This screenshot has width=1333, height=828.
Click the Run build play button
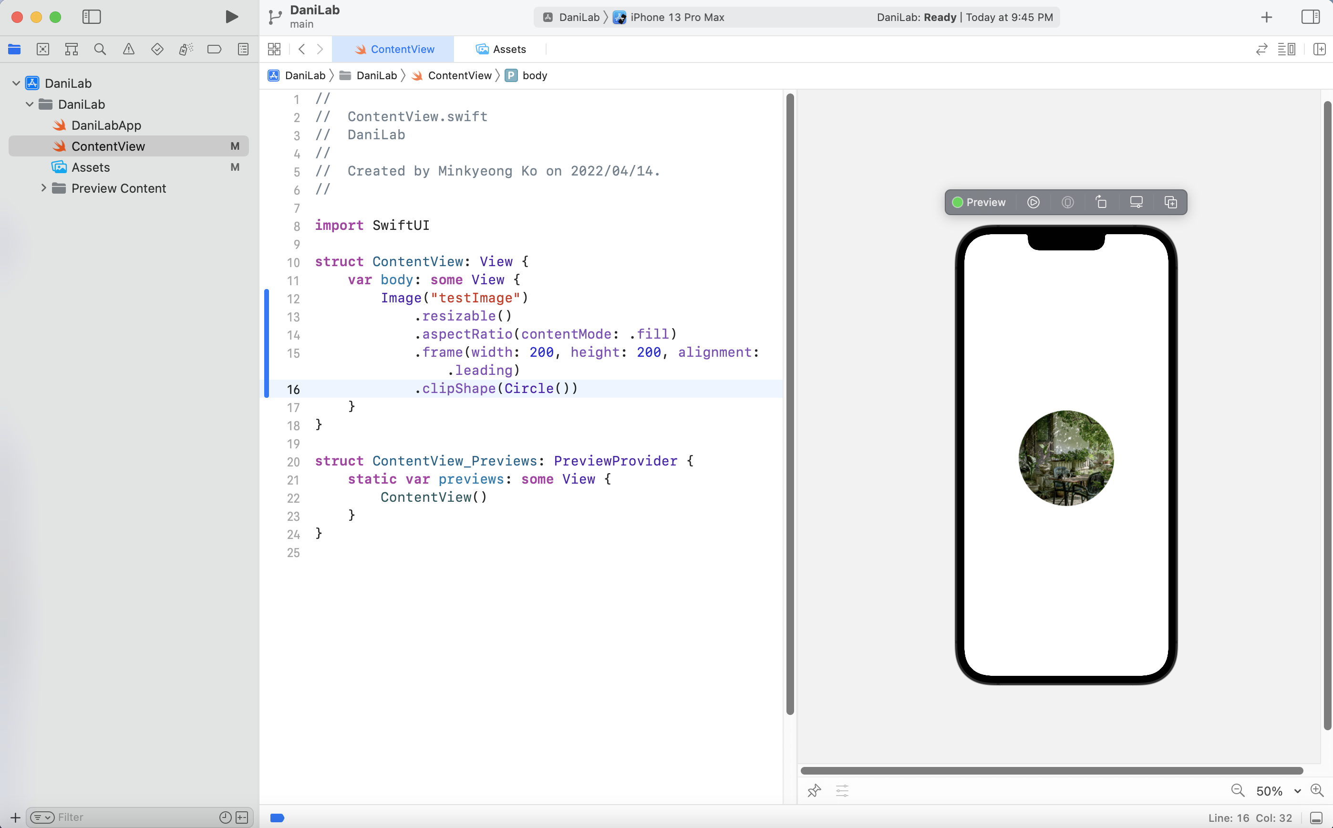(232, 17)
